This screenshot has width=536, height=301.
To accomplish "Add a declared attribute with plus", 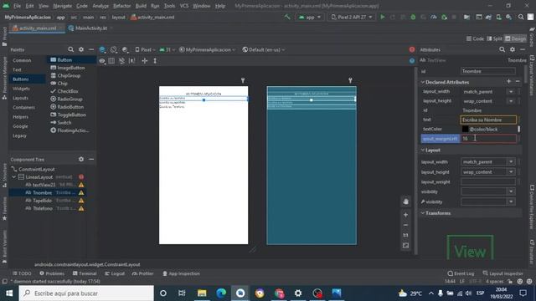I will coord(508,81).
